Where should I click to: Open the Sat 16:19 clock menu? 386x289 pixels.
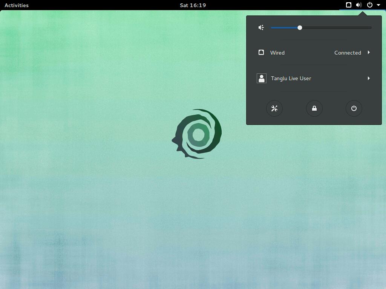pyautogui.click(x=193, y=5)
